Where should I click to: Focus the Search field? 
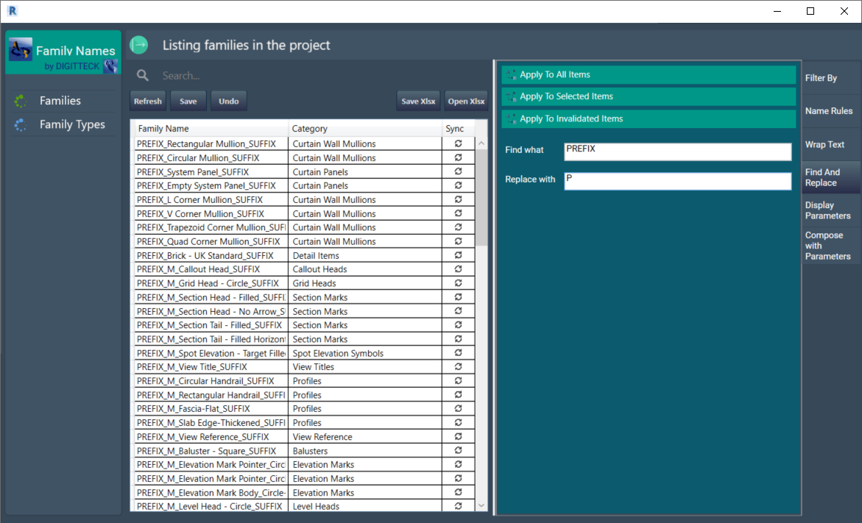[322, 76]
